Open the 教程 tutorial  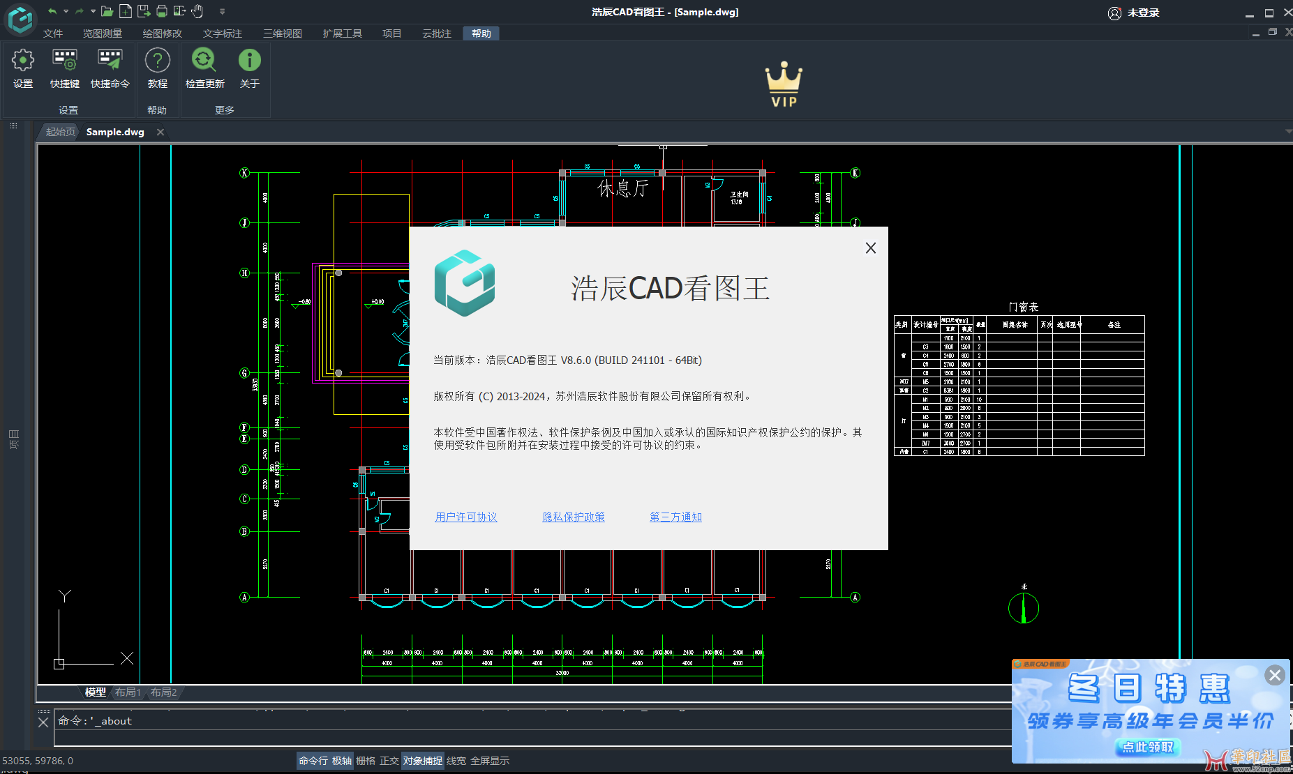point(158,68)
